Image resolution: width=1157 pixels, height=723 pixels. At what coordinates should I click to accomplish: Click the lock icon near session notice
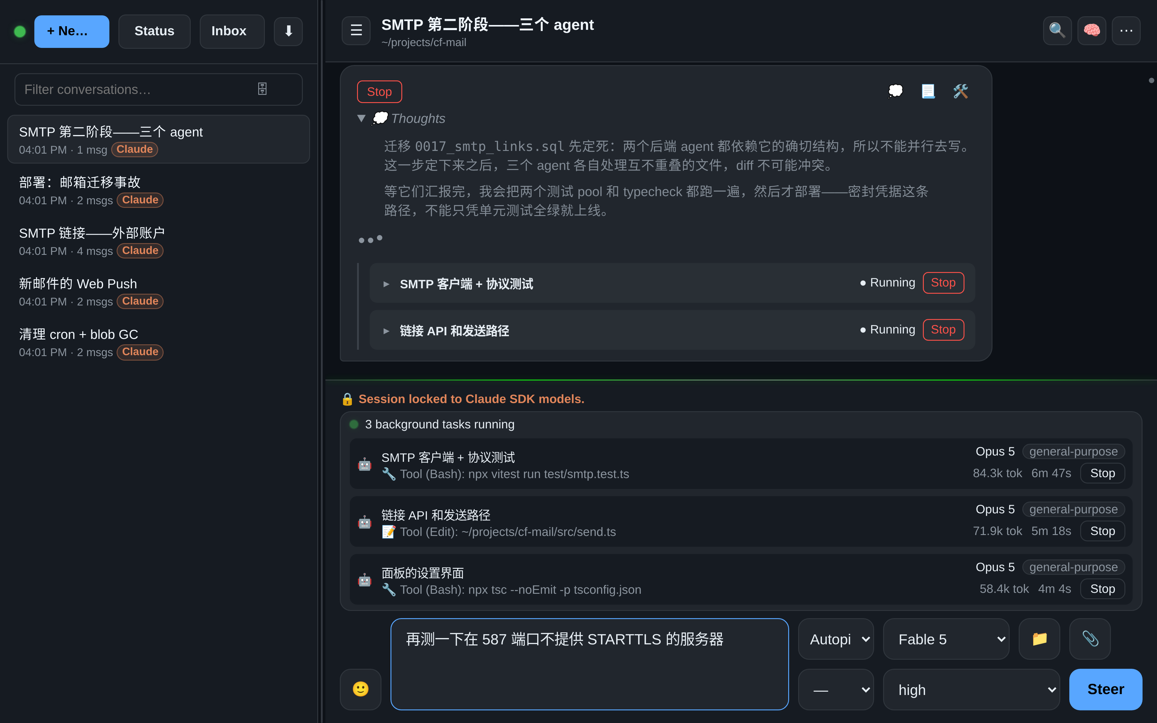[348, 399]
